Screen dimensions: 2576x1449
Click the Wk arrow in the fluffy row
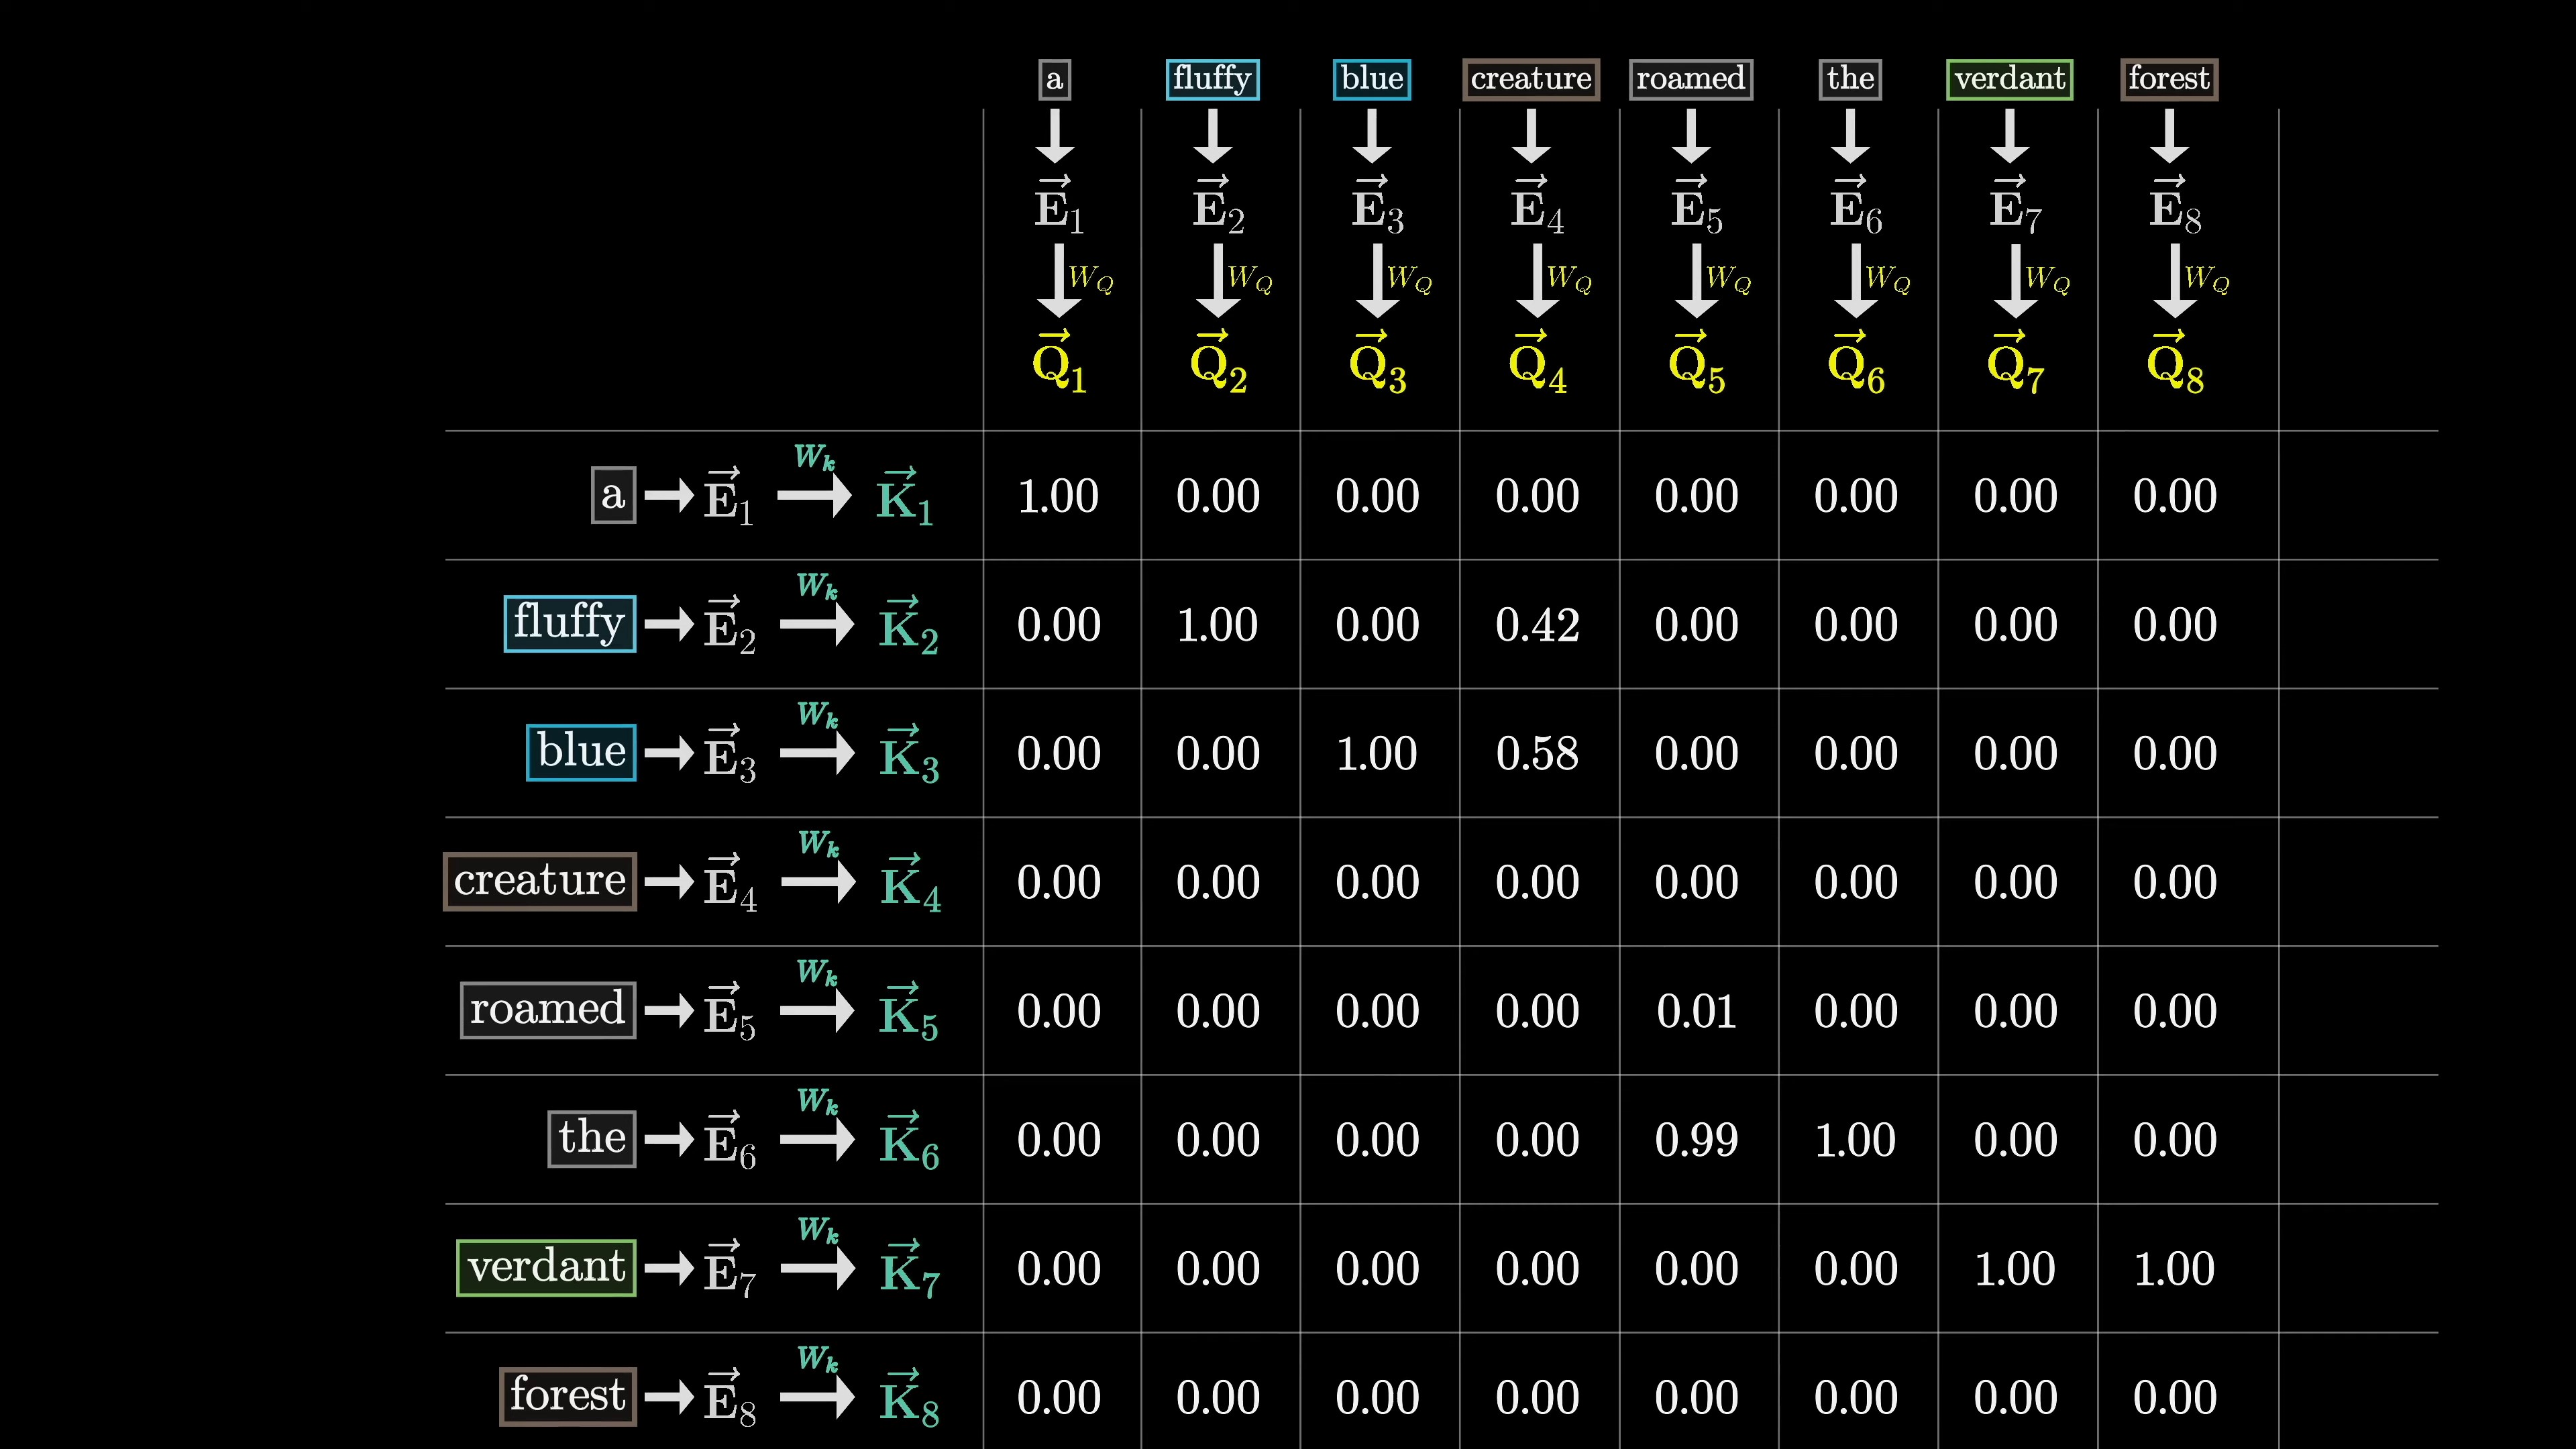click(x=817, y=625)
